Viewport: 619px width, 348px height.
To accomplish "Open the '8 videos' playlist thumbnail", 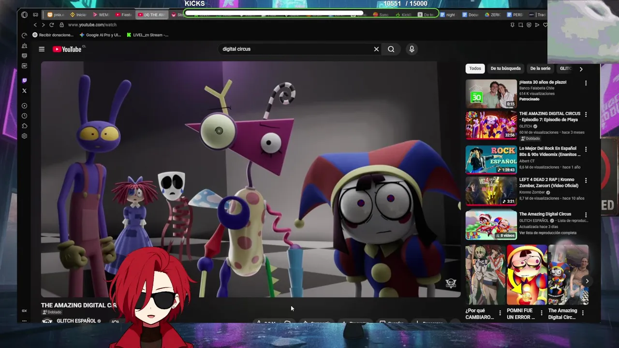I will coord(491,225).
